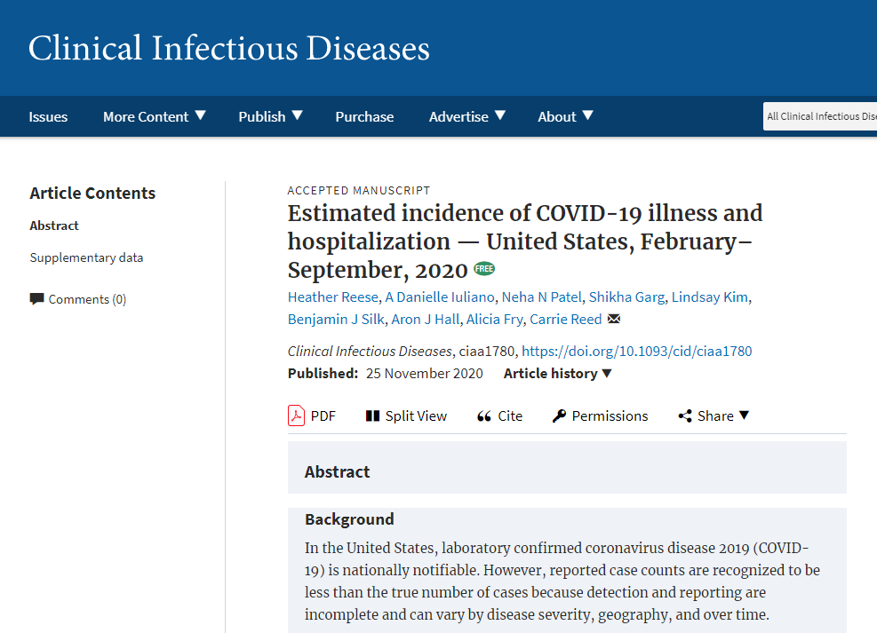Click the Comments speech bubble icon
This screenshot has height=633, width=877.
coord(37,299)
